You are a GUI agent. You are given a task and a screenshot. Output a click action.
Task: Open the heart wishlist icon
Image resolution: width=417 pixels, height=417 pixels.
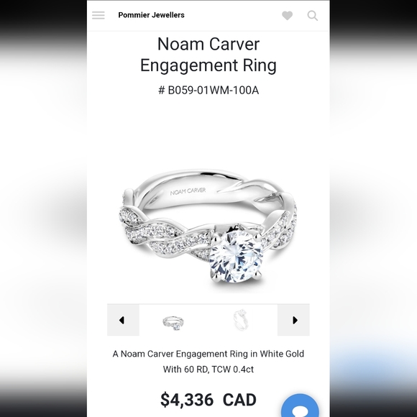coord(287,15)
